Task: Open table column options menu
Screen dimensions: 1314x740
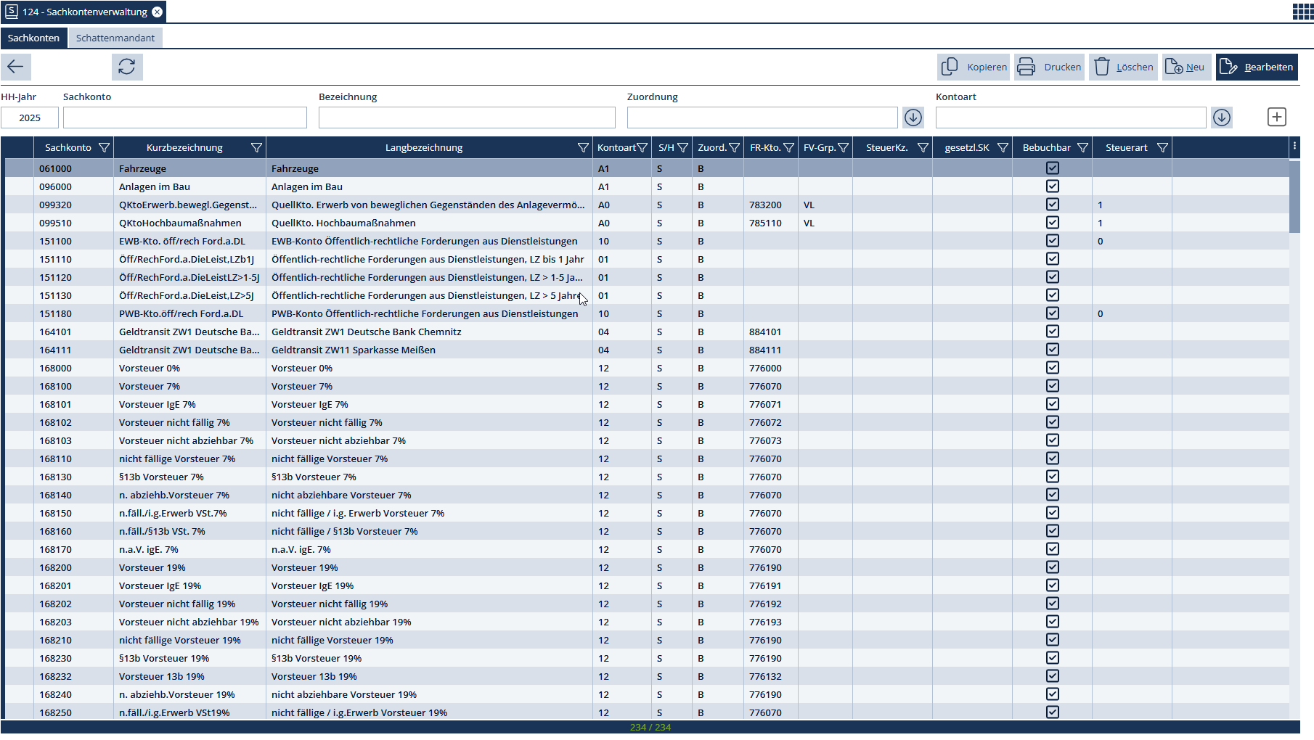Action: [1294, 147]
